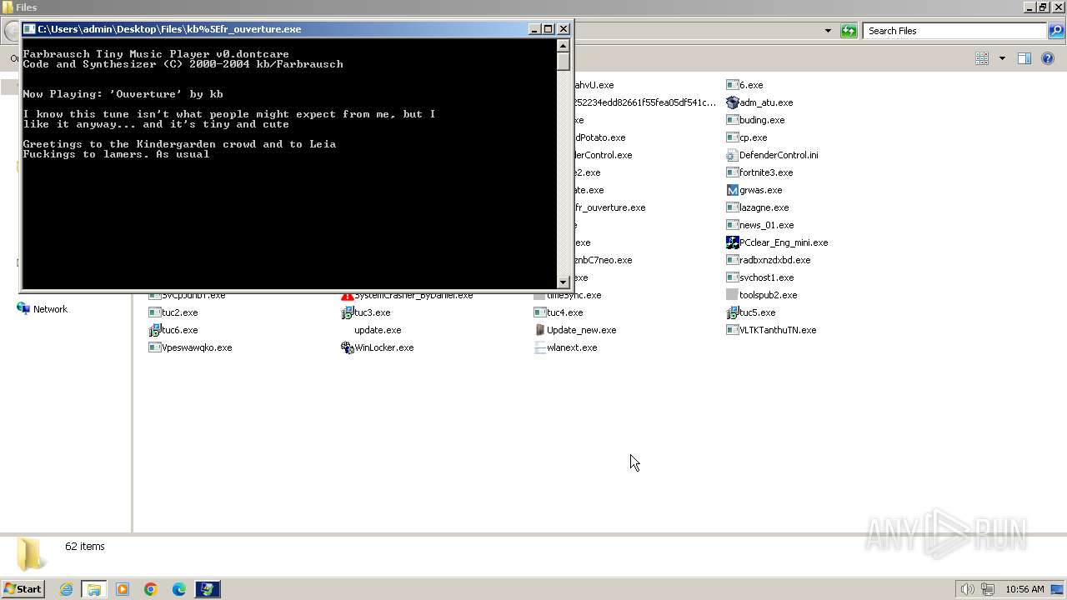This screenshot has height=600, width=1067.
Task: Click the File Explorer taskbar button
Action: point(94,589)
